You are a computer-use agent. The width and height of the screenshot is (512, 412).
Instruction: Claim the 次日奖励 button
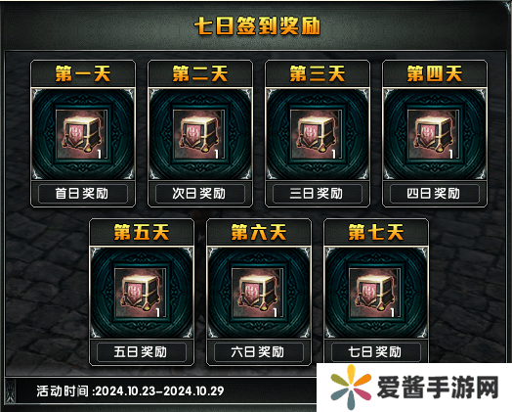[200, 194]
